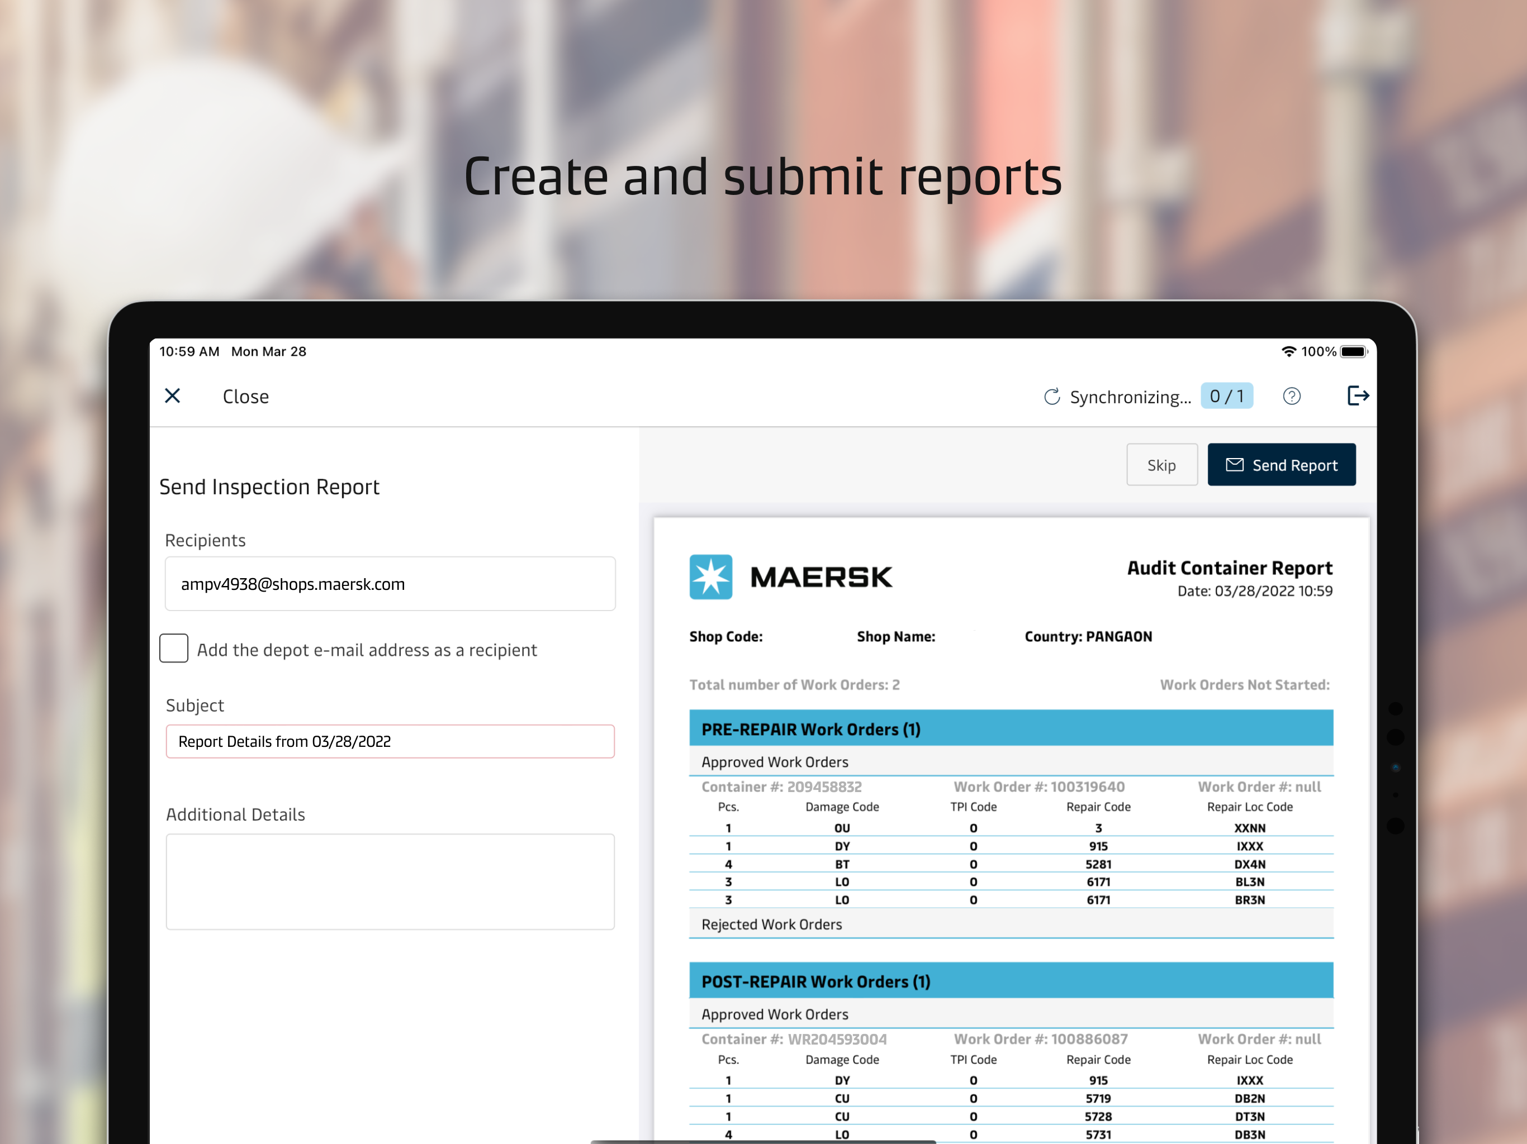The image size is (1527, 1144).
Task: Click 'Work Order #: 100886087' text
Action: pyautogui.click(x=1040, y=1039)
